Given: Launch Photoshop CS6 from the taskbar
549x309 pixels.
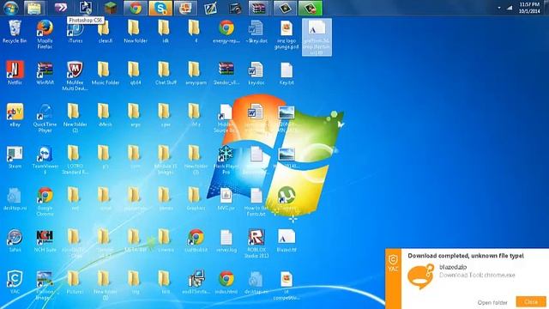Looking at the screenshot, I should tap(86, 8).
